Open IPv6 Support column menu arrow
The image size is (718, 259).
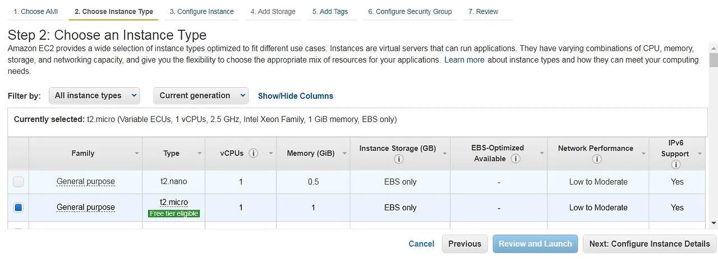point(699,153)
